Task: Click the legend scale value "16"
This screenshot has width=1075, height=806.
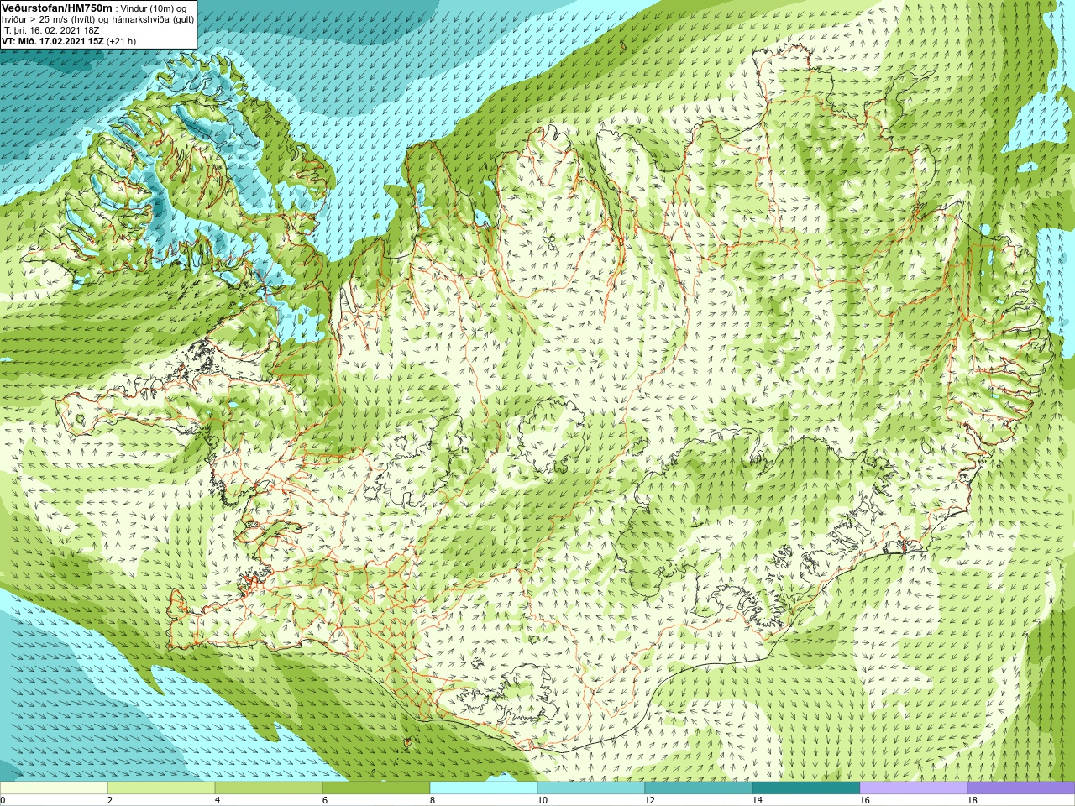Action: [864, 800]
